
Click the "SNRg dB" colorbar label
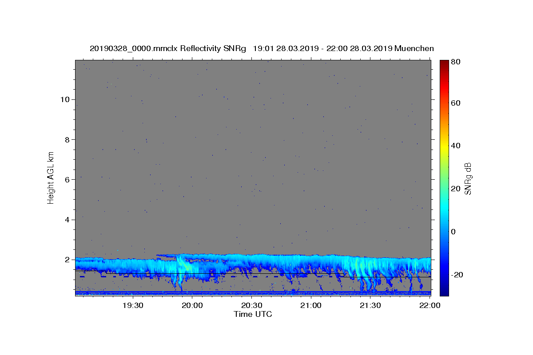coord(468,178)
